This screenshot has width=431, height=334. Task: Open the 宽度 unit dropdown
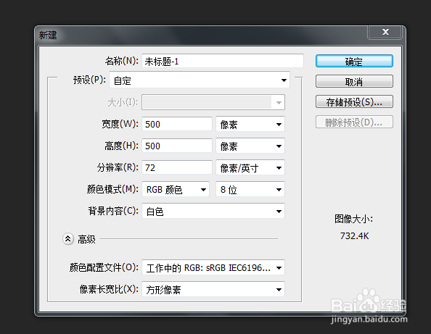250,124
